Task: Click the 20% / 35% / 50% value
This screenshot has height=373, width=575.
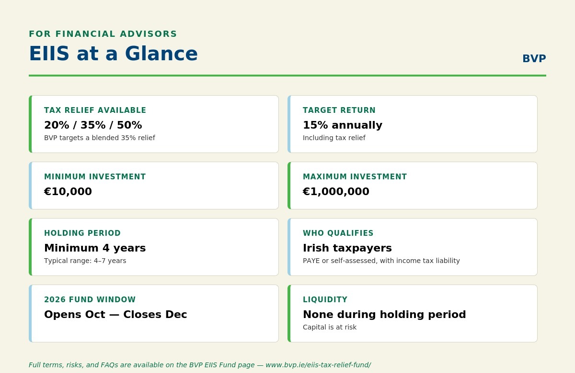Action: coord(93,125)
